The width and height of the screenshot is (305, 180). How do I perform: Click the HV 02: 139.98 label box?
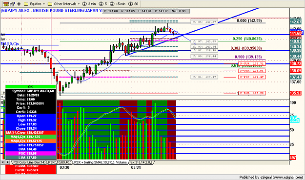[x=204, y=50]
